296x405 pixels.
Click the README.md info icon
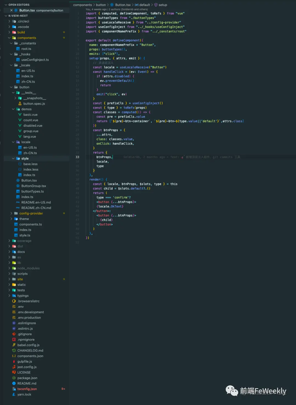[x=14, y=383]
